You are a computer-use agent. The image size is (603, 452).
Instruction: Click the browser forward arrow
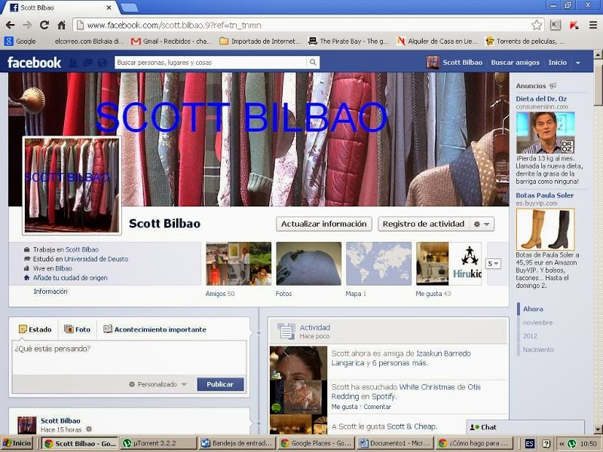click(x=27, y=26)
